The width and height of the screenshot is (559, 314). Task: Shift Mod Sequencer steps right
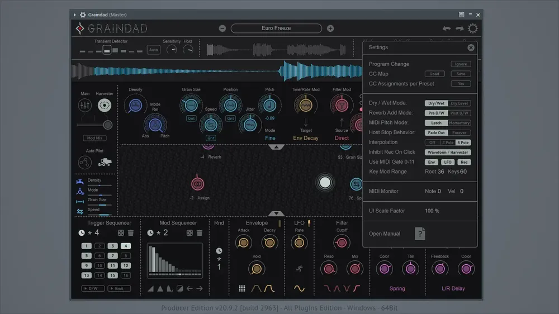[200, 288]
